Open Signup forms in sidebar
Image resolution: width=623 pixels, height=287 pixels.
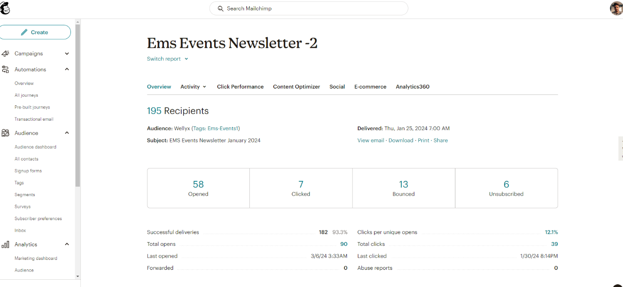point(28,171)
